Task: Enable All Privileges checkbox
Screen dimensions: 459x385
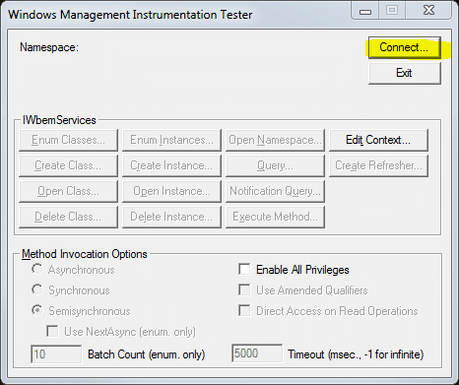Action: coord(244,270)
